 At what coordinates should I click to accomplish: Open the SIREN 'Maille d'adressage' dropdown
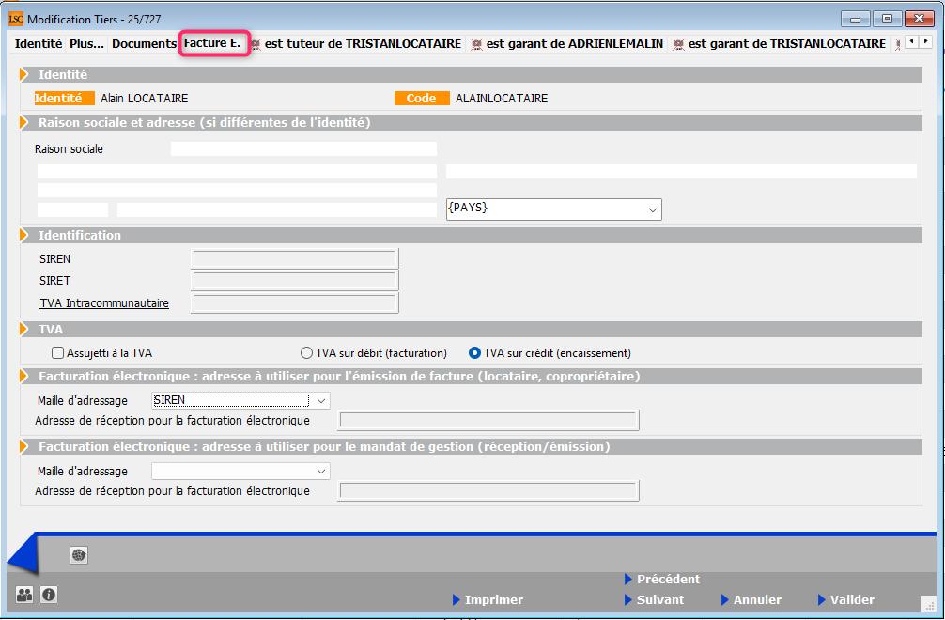click(240, 400)
